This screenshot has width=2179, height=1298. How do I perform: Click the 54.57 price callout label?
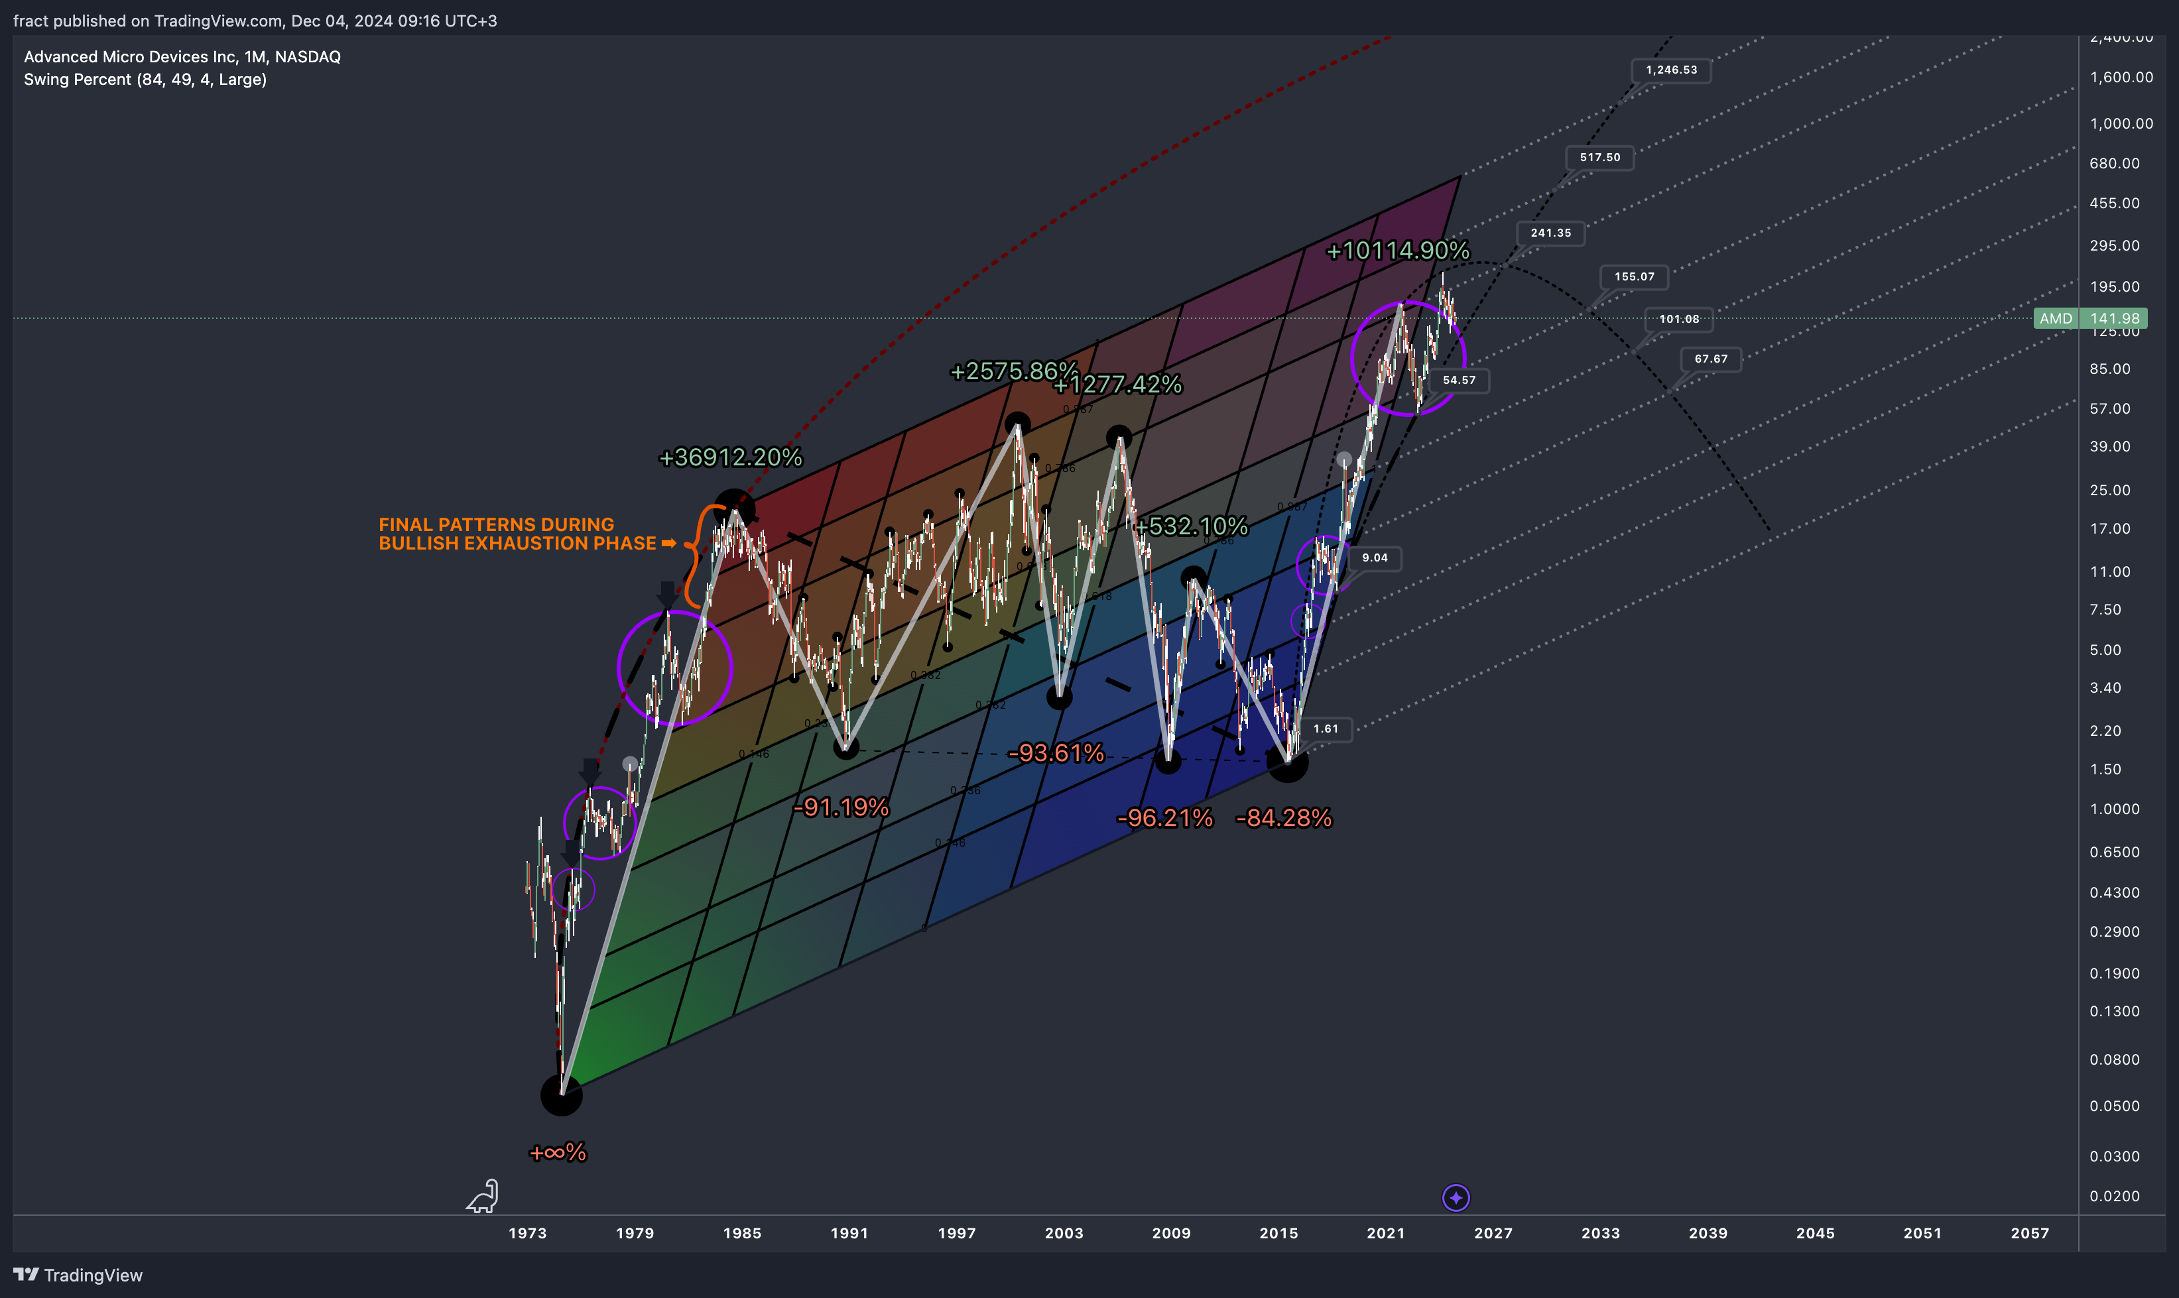[1458, 380]
